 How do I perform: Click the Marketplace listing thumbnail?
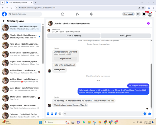[x=49, y=30]
